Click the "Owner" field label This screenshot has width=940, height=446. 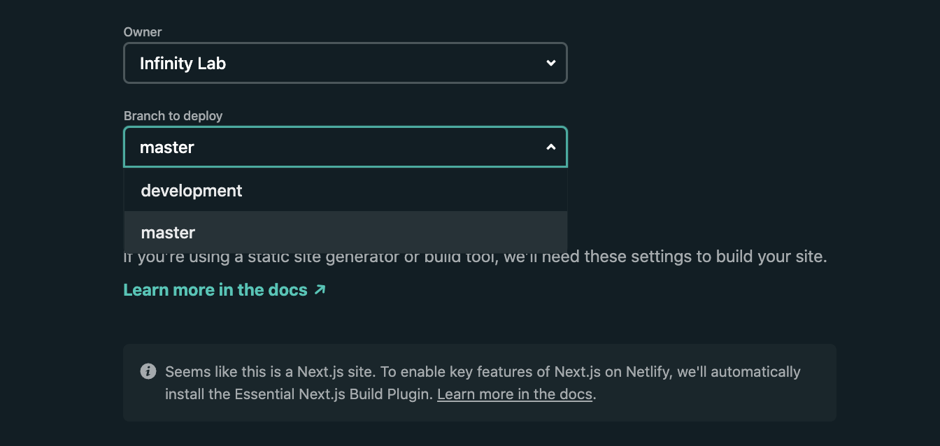pyautogui.click(x=143, y=32)
